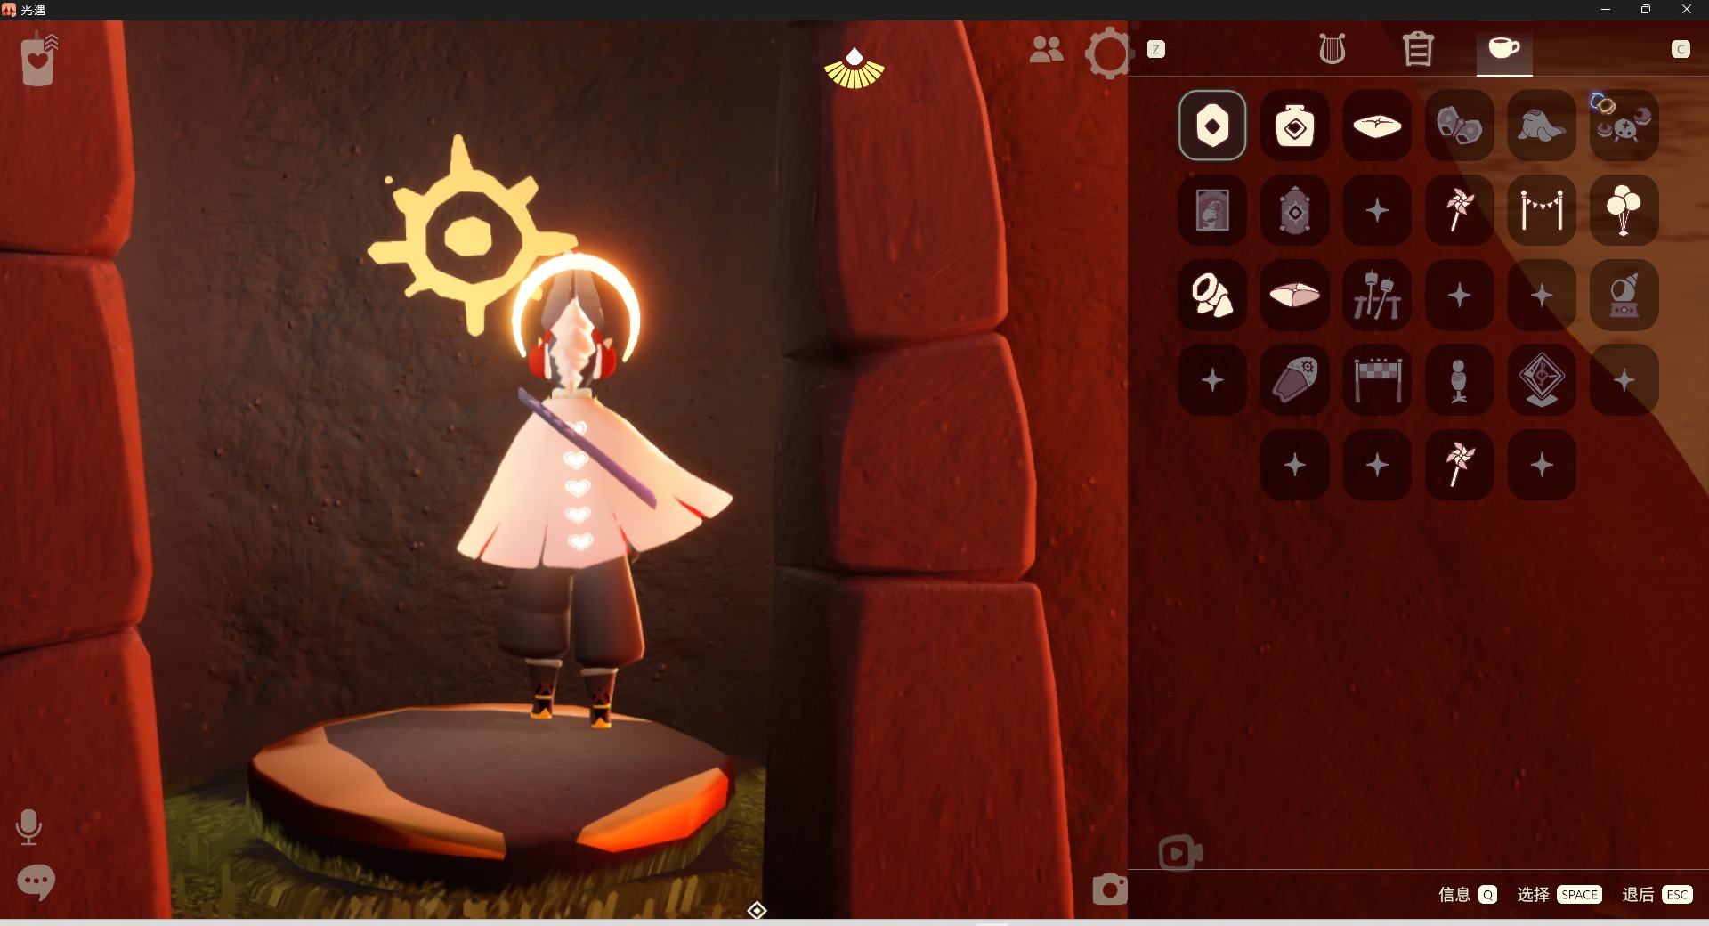Select sparkle slot right of marshmallow table

1460,295
